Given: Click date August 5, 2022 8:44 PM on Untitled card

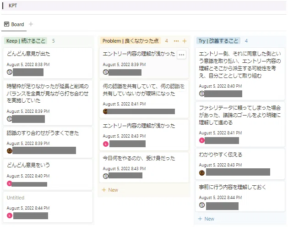Looking at the screenshot, I should pos(28,208).
